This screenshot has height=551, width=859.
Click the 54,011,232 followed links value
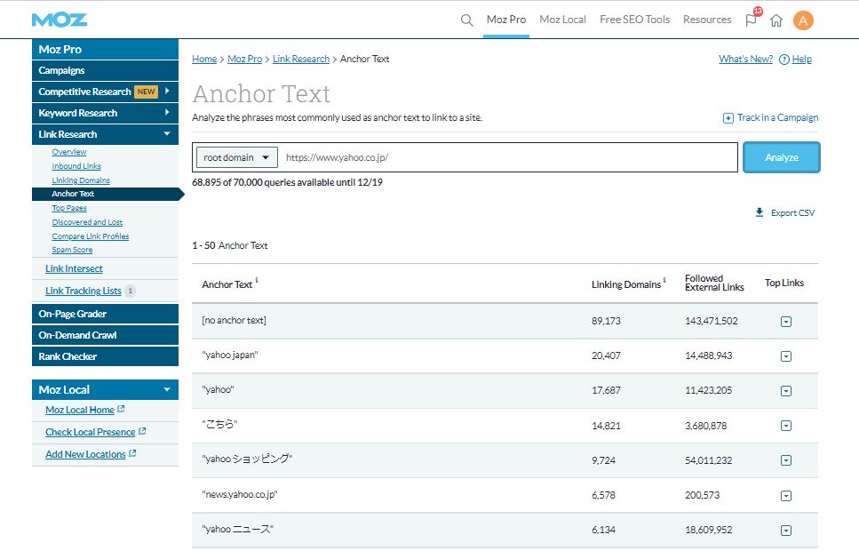coord(708,460)
